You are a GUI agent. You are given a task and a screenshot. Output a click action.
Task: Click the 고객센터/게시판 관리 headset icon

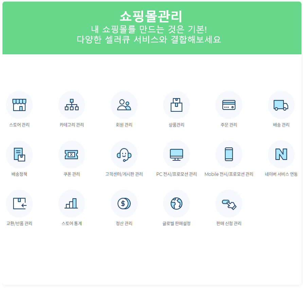(x=124, y=154)
